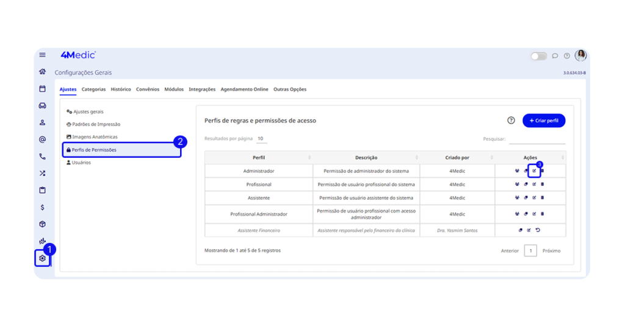Open the settings gear in sidebar
The width and height of the screenshot is (625, 327).
pyautogui.click(x=42, y=258)
